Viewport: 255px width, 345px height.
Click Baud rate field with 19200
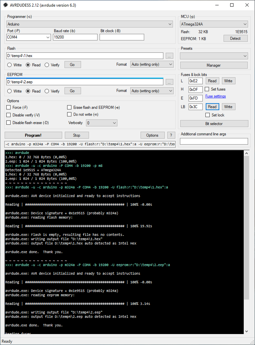tap(75, 37)
